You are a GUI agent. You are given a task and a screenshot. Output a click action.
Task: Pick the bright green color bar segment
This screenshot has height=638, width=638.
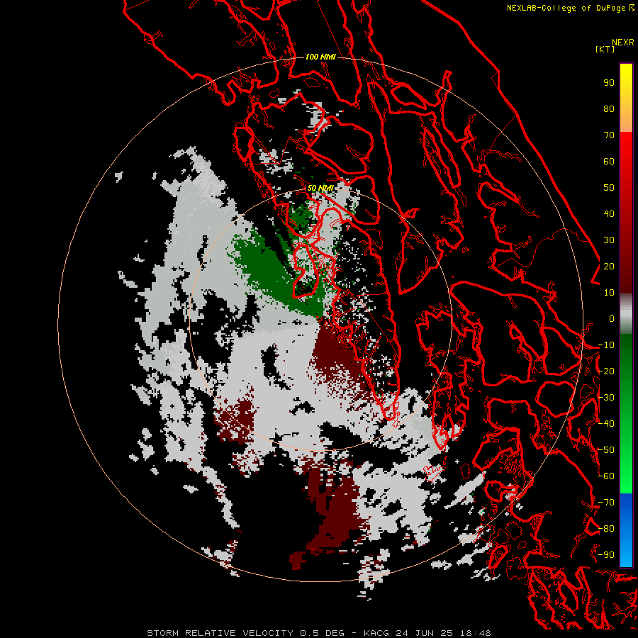coord(626,468)
